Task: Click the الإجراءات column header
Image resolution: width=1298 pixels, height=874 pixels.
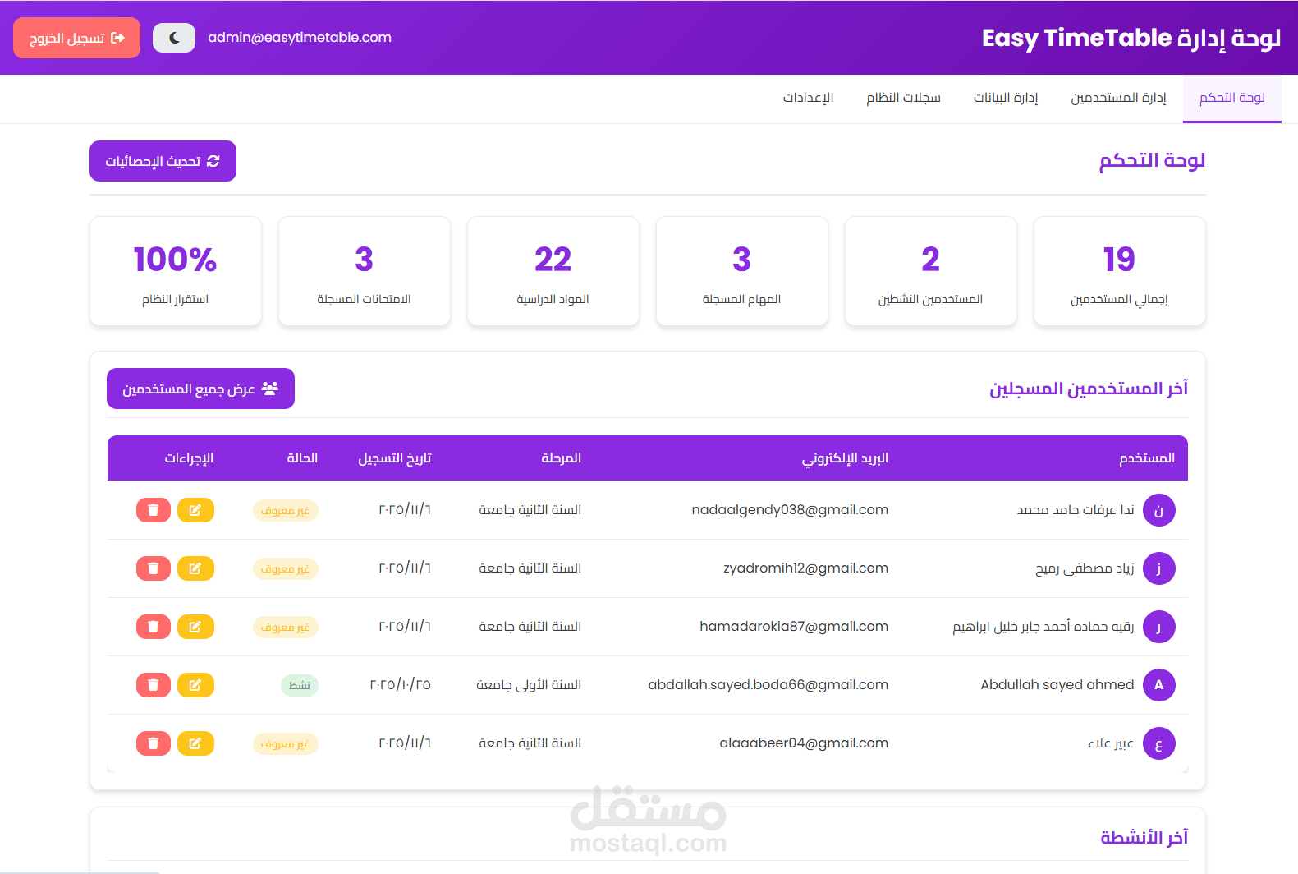Action: pos(189,458)
